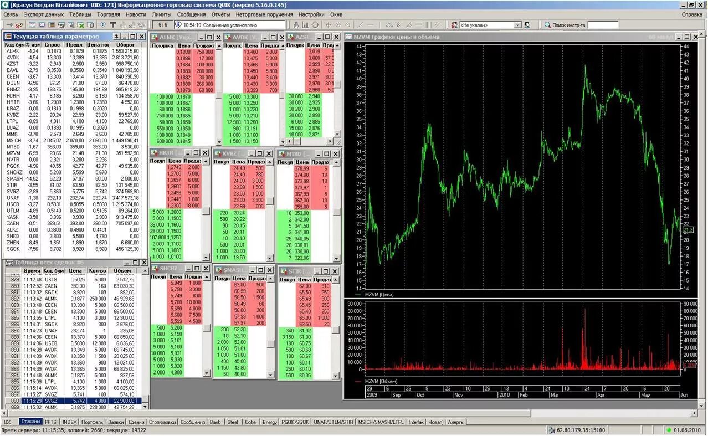The width and height of the screenshot is (708, 436).
Task: Click inside the instrument search input field
Action: coord(603,25)
